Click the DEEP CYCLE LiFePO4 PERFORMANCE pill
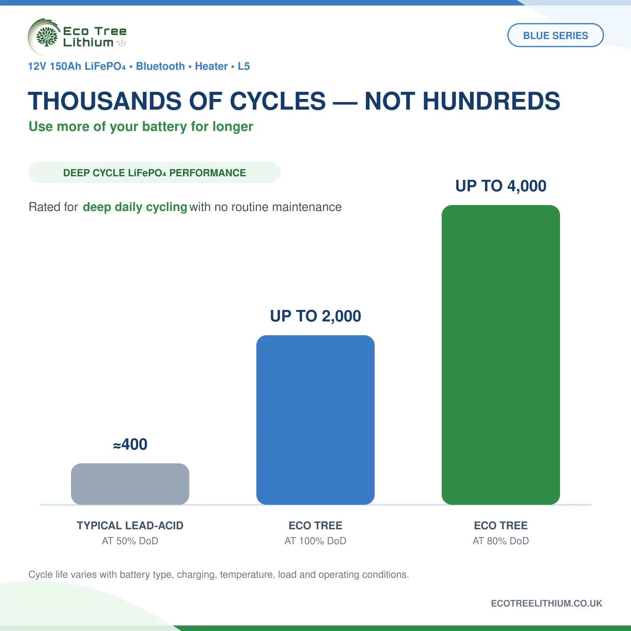The width and height of the screenshot is (631, 631). pyautogui.click(x=155, y=172)
